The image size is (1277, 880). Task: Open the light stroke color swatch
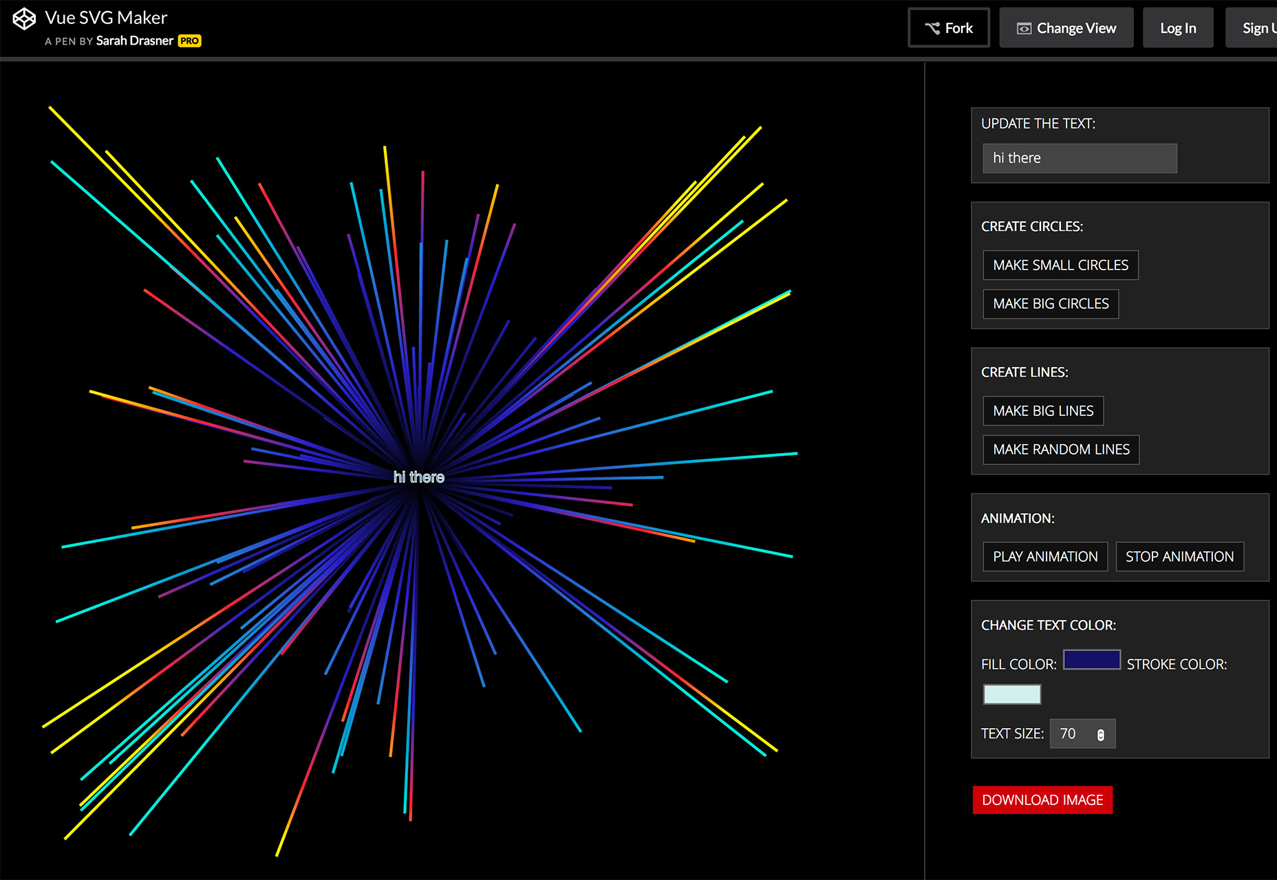(x=1011, y=694)
